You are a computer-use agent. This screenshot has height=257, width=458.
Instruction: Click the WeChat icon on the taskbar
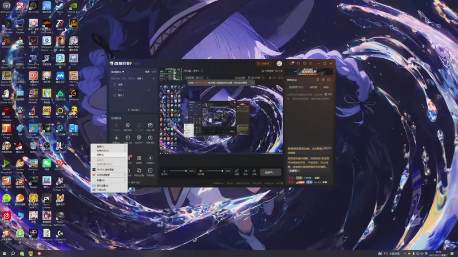pos(22,254)
